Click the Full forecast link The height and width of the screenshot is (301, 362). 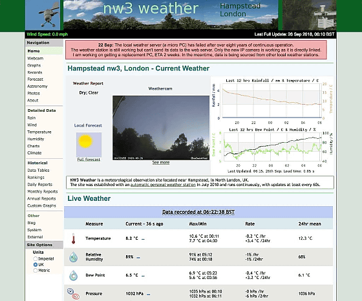coord(89,160)
